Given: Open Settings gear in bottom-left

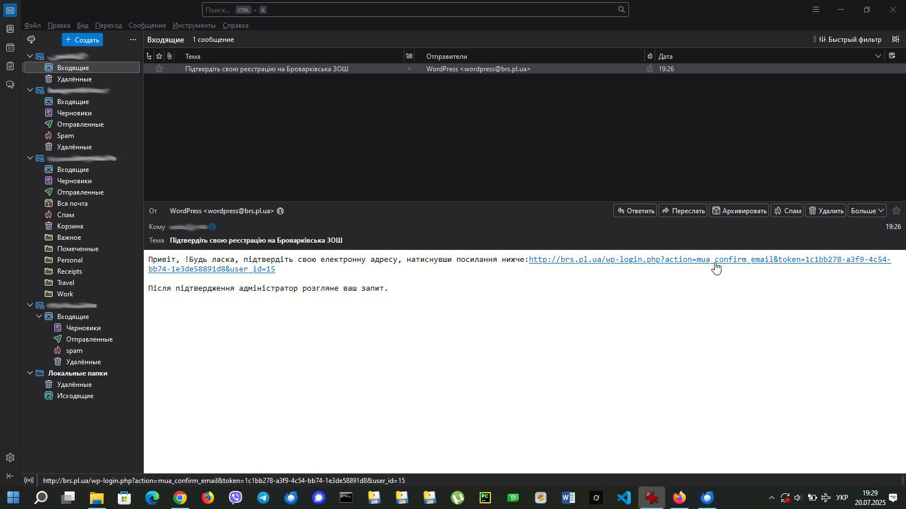Looking at the screenshot, I should (x=10, y=458).
